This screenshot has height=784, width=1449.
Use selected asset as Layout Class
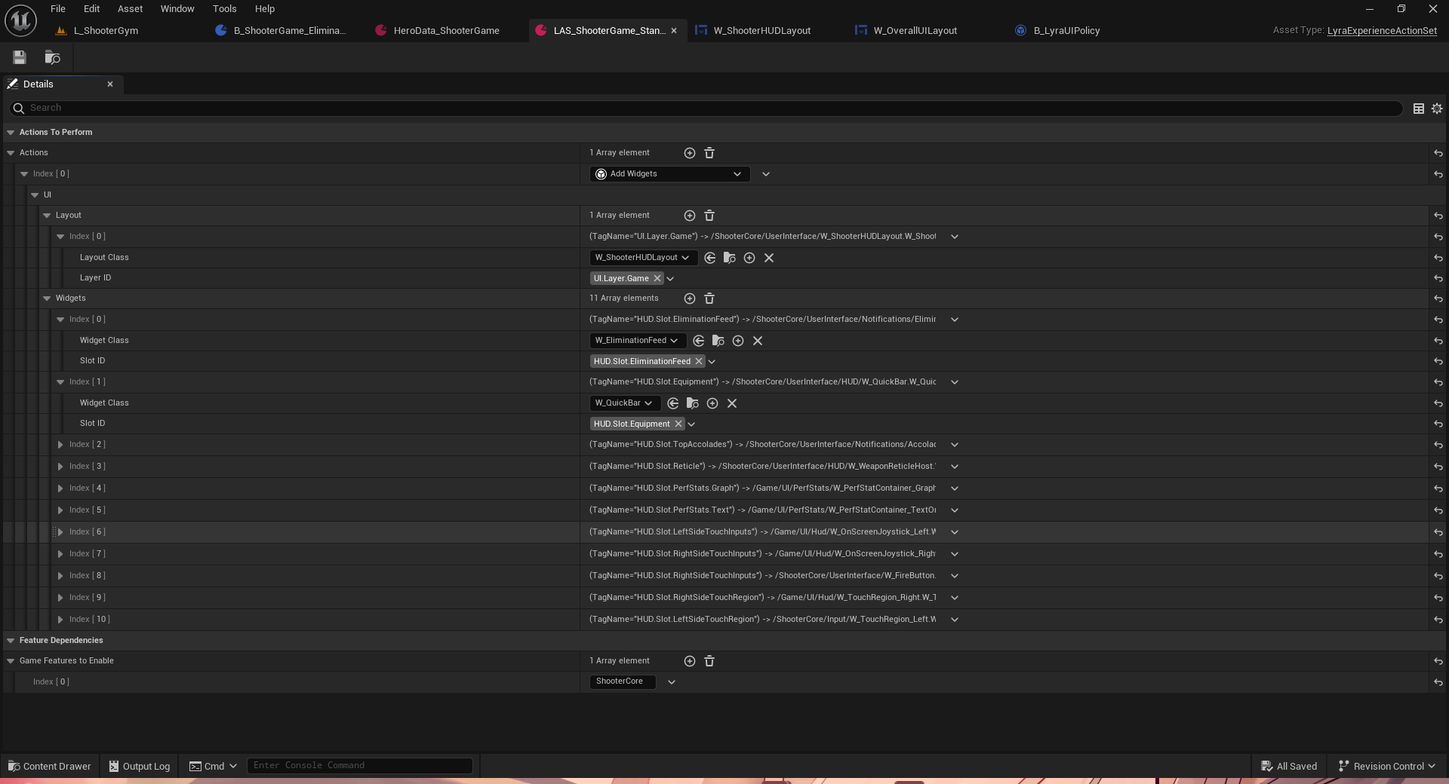(709, 258)
